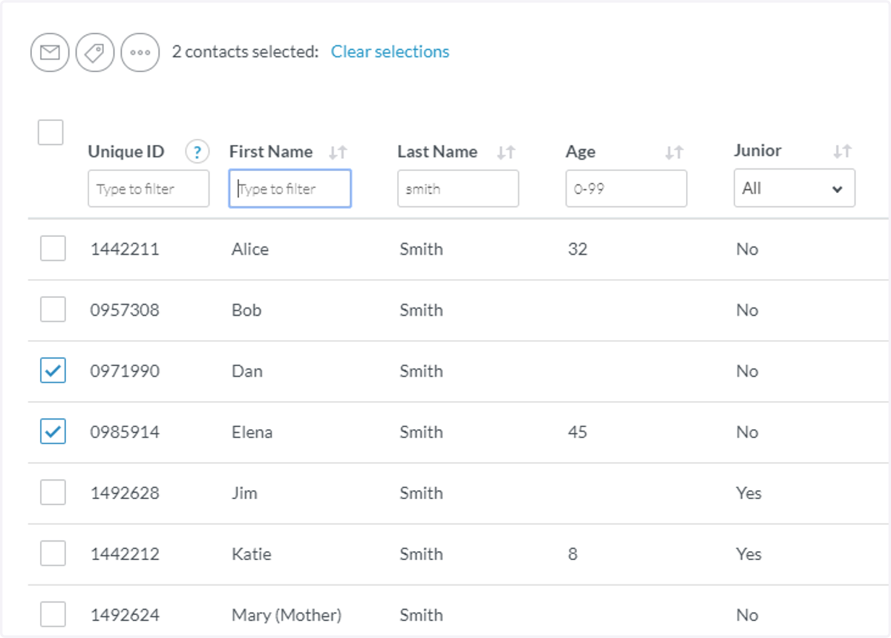Click ID 0985914
Screen dimensions: 891x638
125,432
